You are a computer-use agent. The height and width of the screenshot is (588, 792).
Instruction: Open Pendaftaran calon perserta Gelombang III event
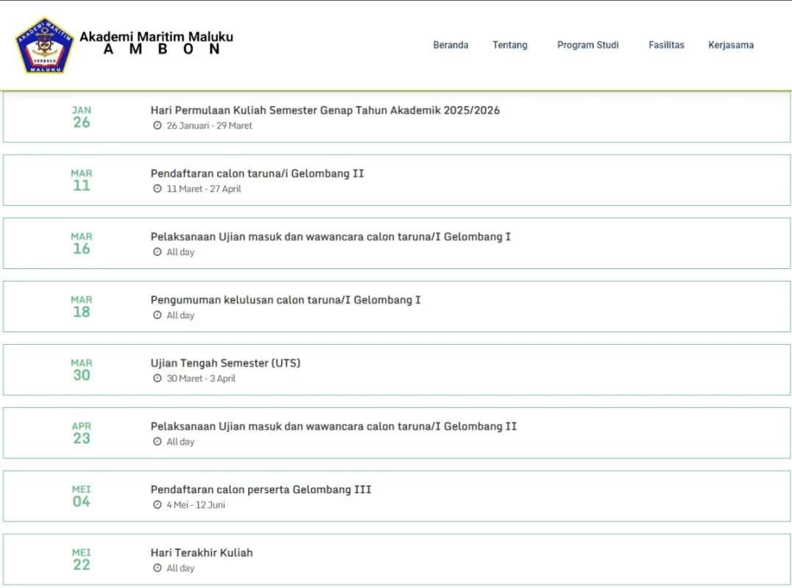click(x=261, y=490)
